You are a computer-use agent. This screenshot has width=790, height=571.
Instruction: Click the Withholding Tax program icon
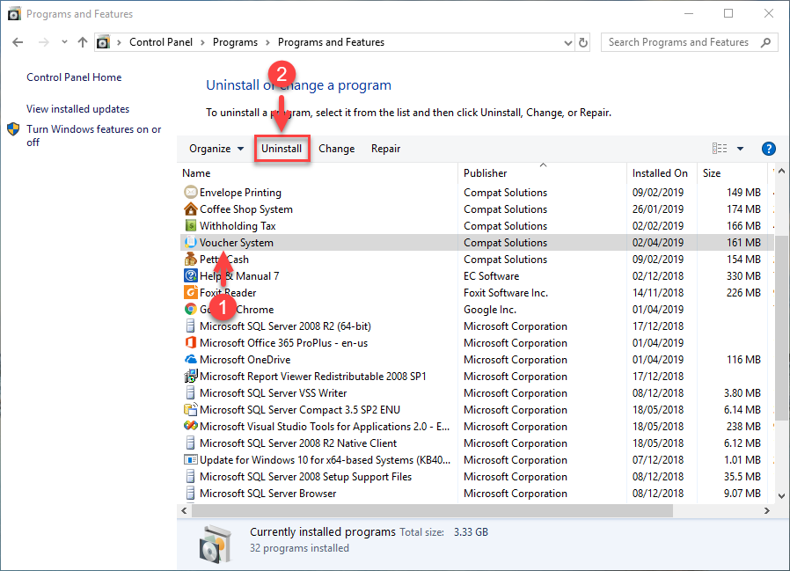tap(190, 225)
